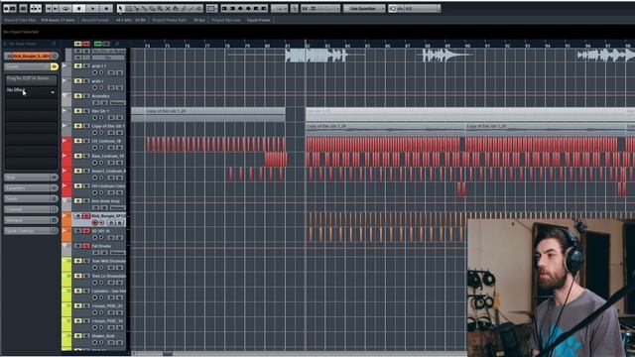Select the CH_Linndrum track
Screen dimensions: 635x357
point(106,141)
